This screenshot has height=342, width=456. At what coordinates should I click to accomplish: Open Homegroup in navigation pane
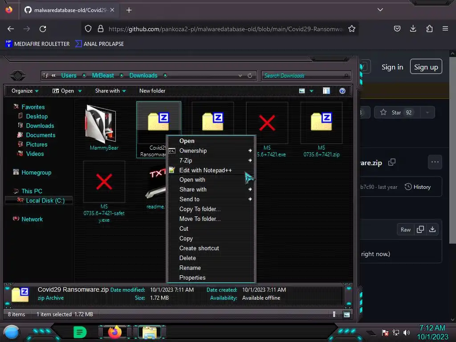(36, 173)
